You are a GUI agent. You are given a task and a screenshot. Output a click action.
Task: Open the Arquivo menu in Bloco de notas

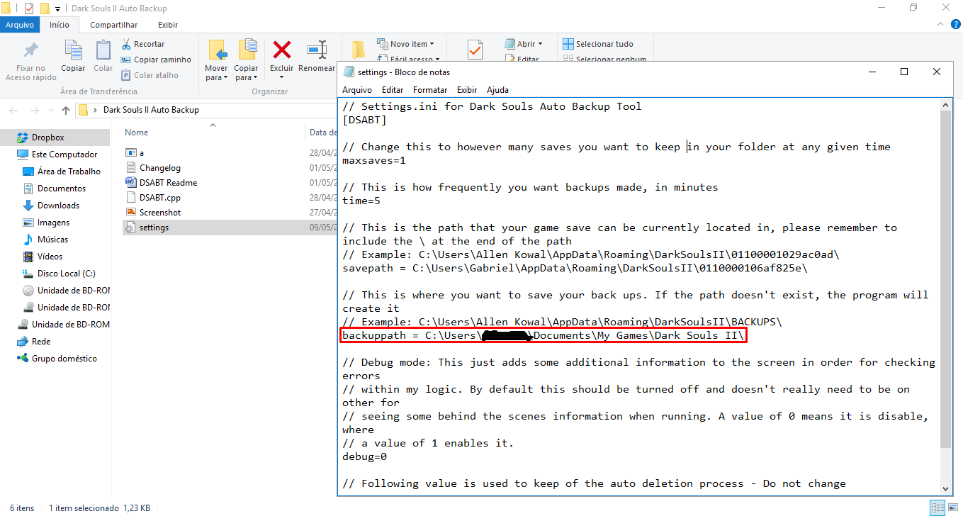tap(357, 90)
